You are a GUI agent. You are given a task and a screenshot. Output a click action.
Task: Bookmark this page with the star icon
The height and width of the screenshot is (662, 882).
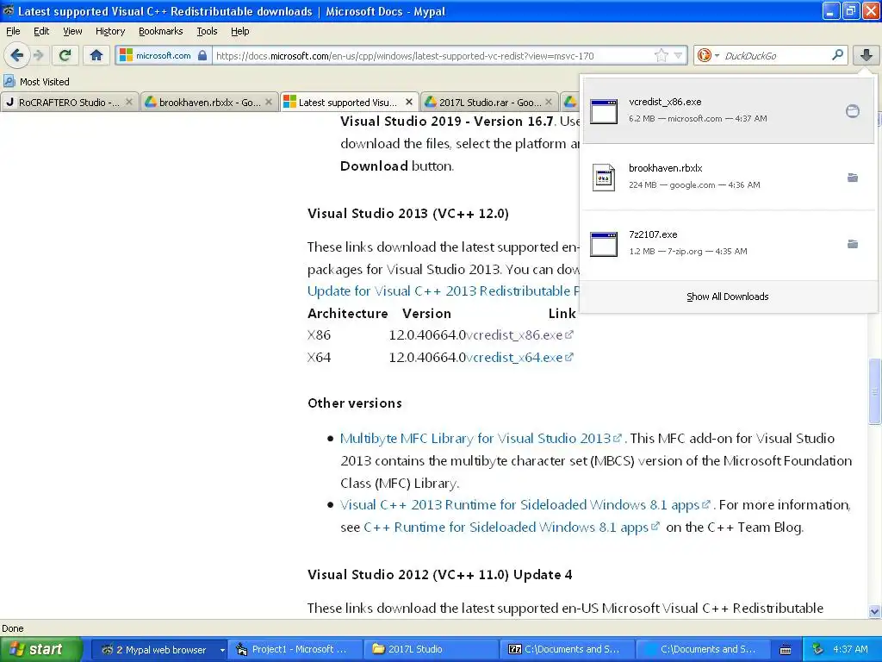pos(661,55)
